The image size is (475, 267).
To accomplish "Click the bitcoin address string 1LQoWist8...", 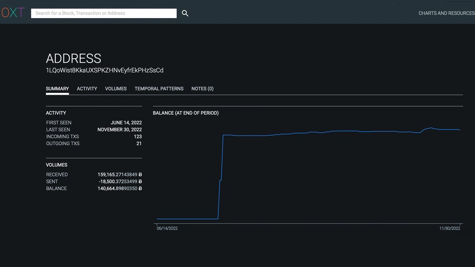I will (105, 70).
